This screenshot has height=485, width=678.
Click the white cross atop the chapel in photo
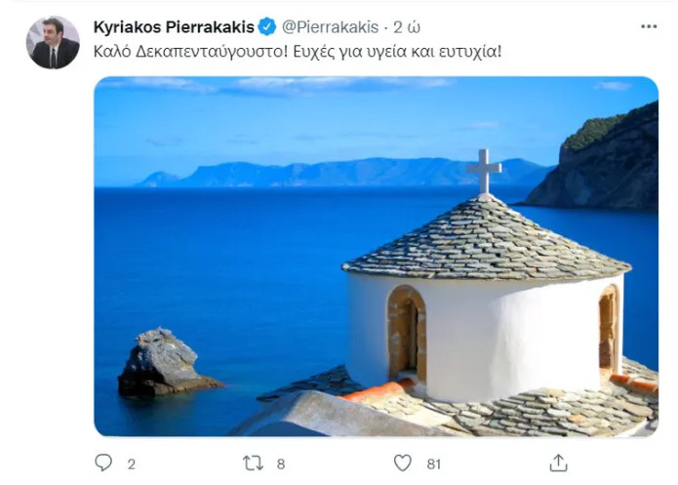(x=484, y=172)
